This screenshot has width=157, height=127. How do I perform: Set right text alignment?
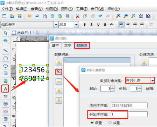135,25
